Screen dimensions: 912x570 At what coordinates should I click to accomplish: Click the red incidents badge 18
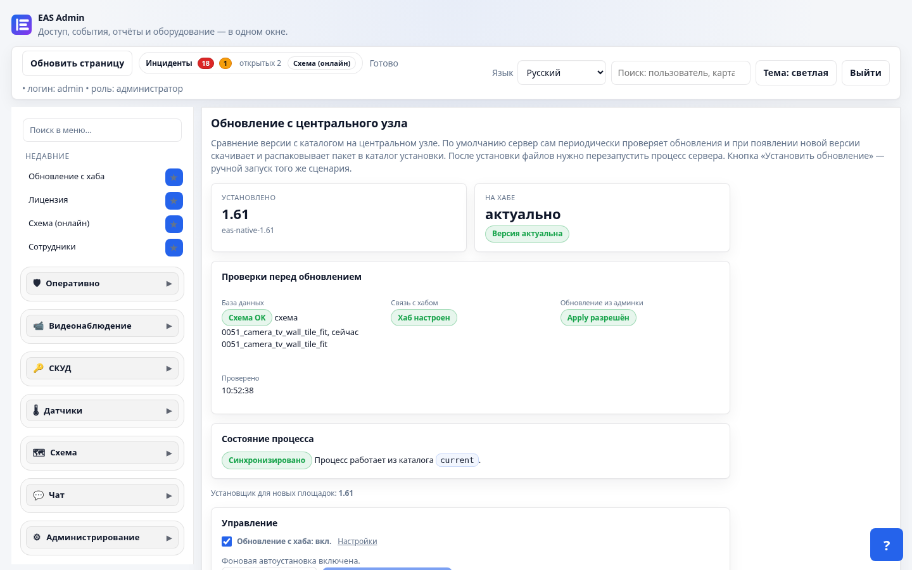206,63
